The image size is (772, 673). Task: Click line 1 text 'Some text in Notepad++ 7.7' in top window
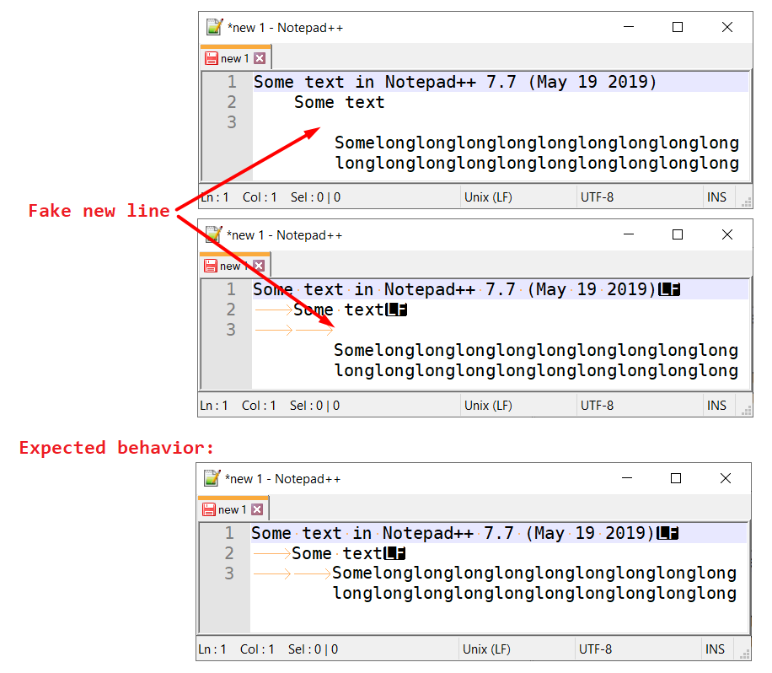pyautogui.click(x=385, y=82)
